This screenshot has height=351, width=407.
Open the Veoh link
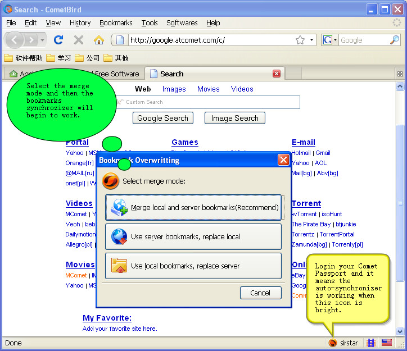coord(73,224)
